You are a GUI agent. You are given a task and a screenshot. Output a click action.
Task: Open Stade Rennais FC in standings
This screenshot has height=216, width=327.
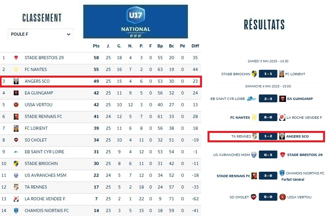(x=43, y=116)
